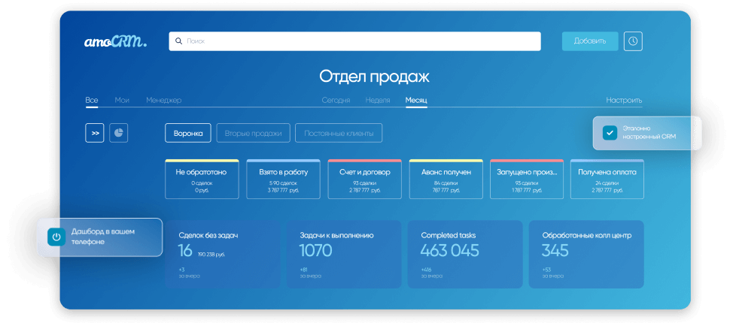Open the Обработанные колл центр widget
733x326 pixels.
(586, 254)
